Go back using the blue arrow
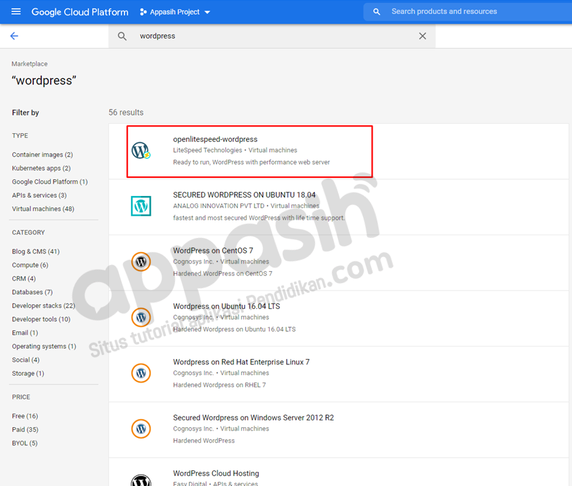 14,36
